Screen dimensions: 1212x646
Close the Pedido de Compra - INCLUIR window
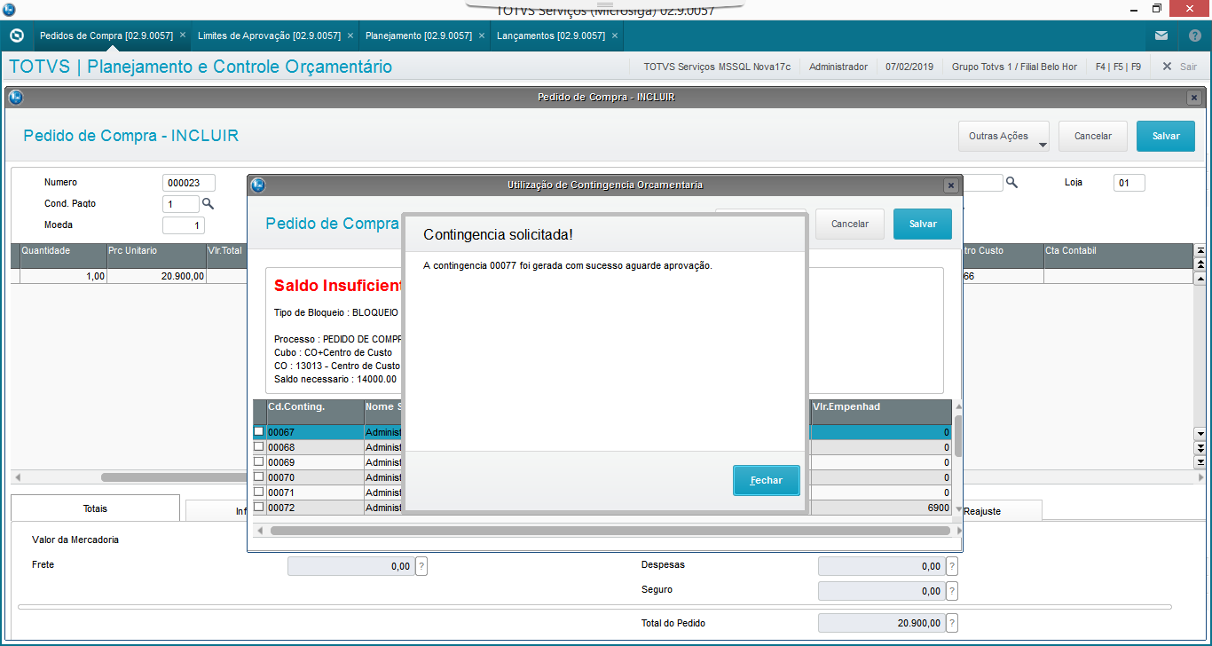pyautogui.click(x=1194, y=97)
